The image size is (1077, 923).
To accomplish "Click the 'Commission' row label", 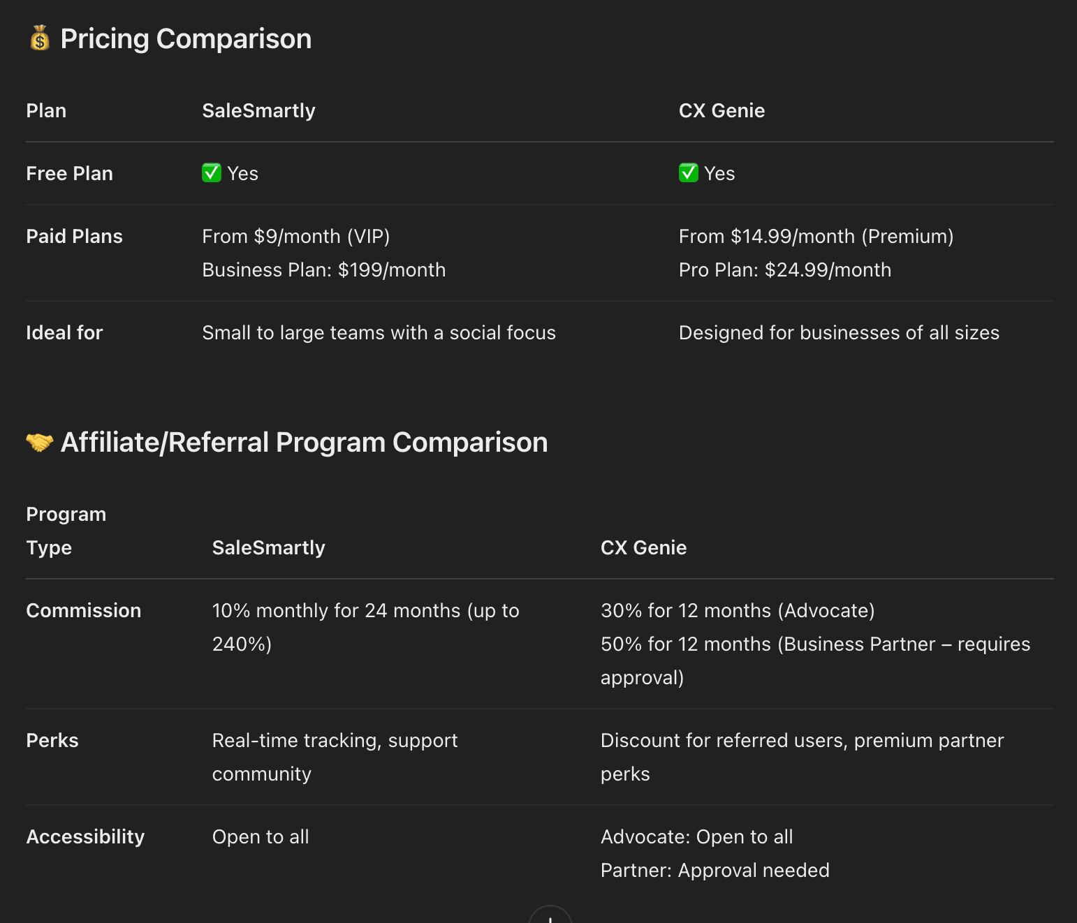I will [x=83, y=610].
